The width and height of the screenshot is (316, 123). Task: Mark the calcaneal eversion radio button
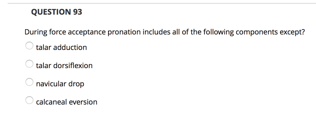[29, 100]
